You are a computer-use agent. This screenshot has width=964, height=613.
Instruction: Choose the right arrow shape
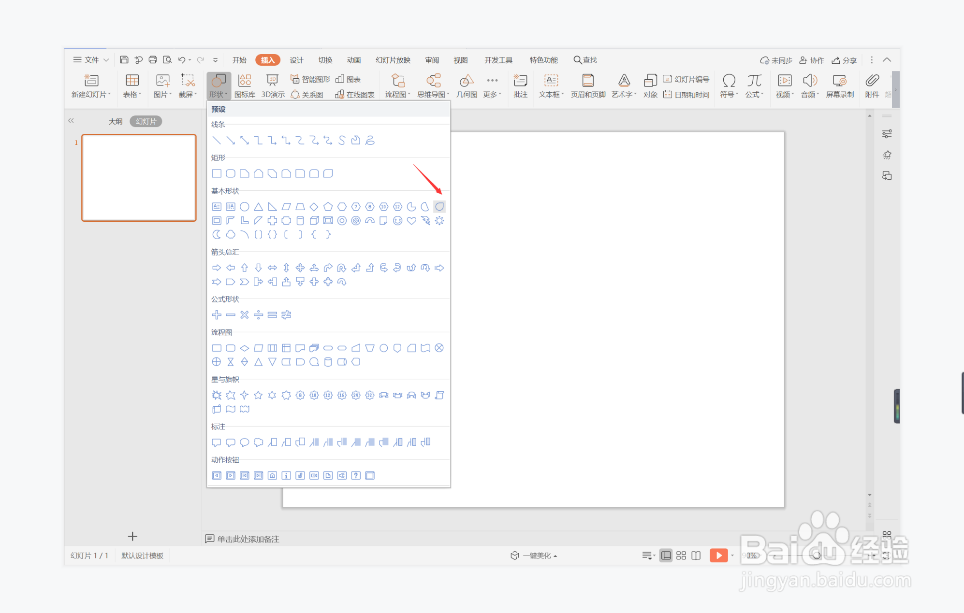217,268
